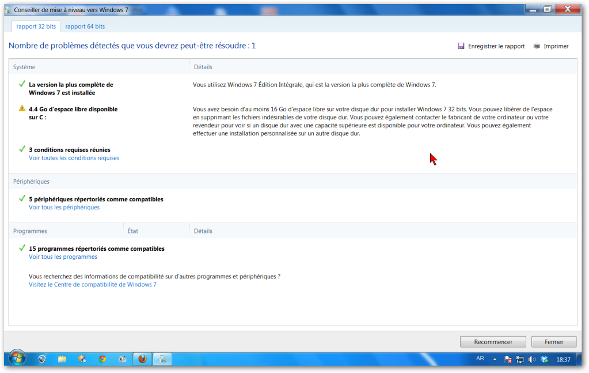589x373 pixels.
Task: Click the paint palette taskbar icon
Action: click(x=82, y=359)
